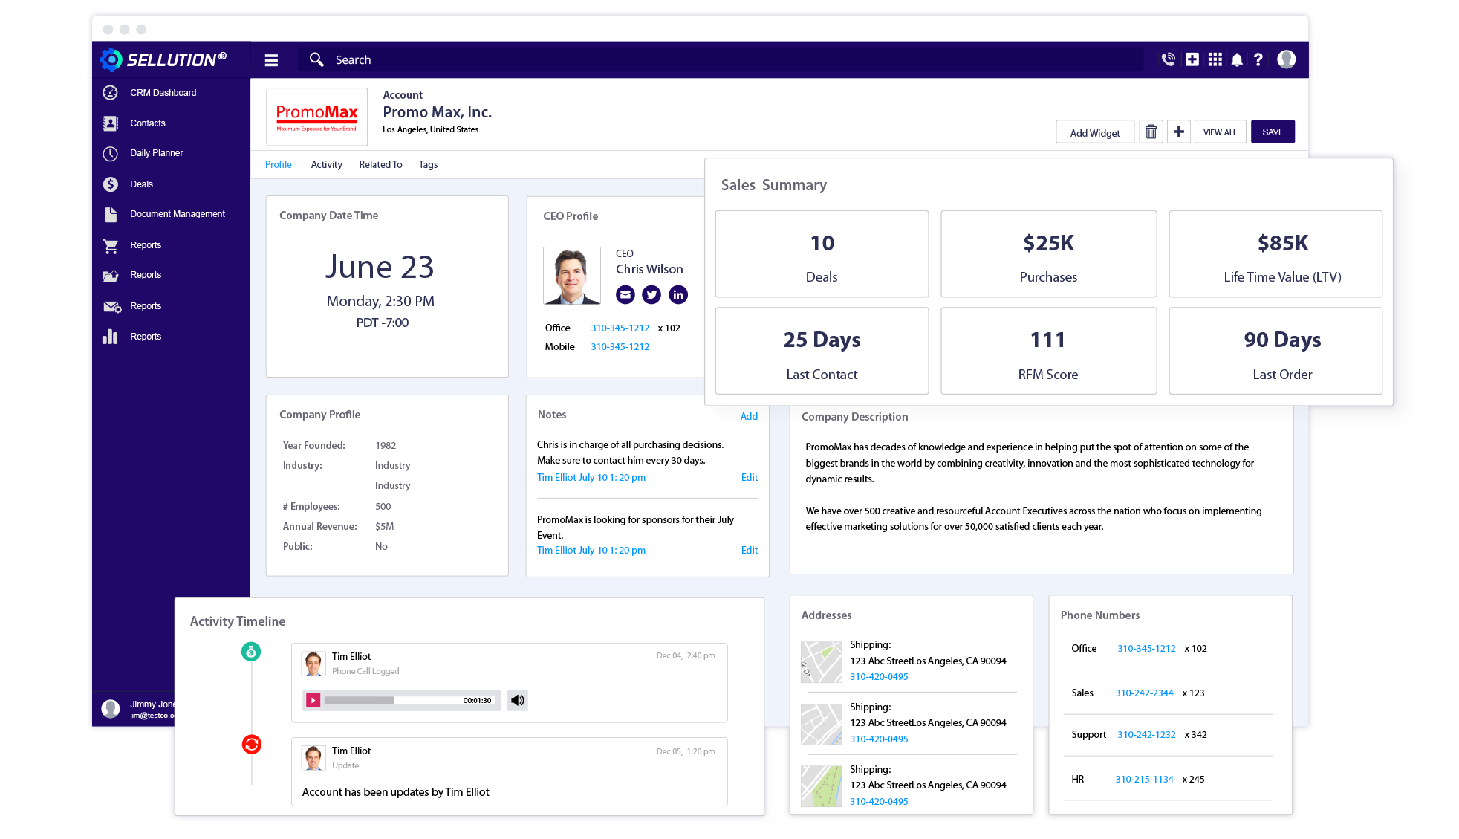
Task: Click the SAVE button
Action: [1273, 132]
